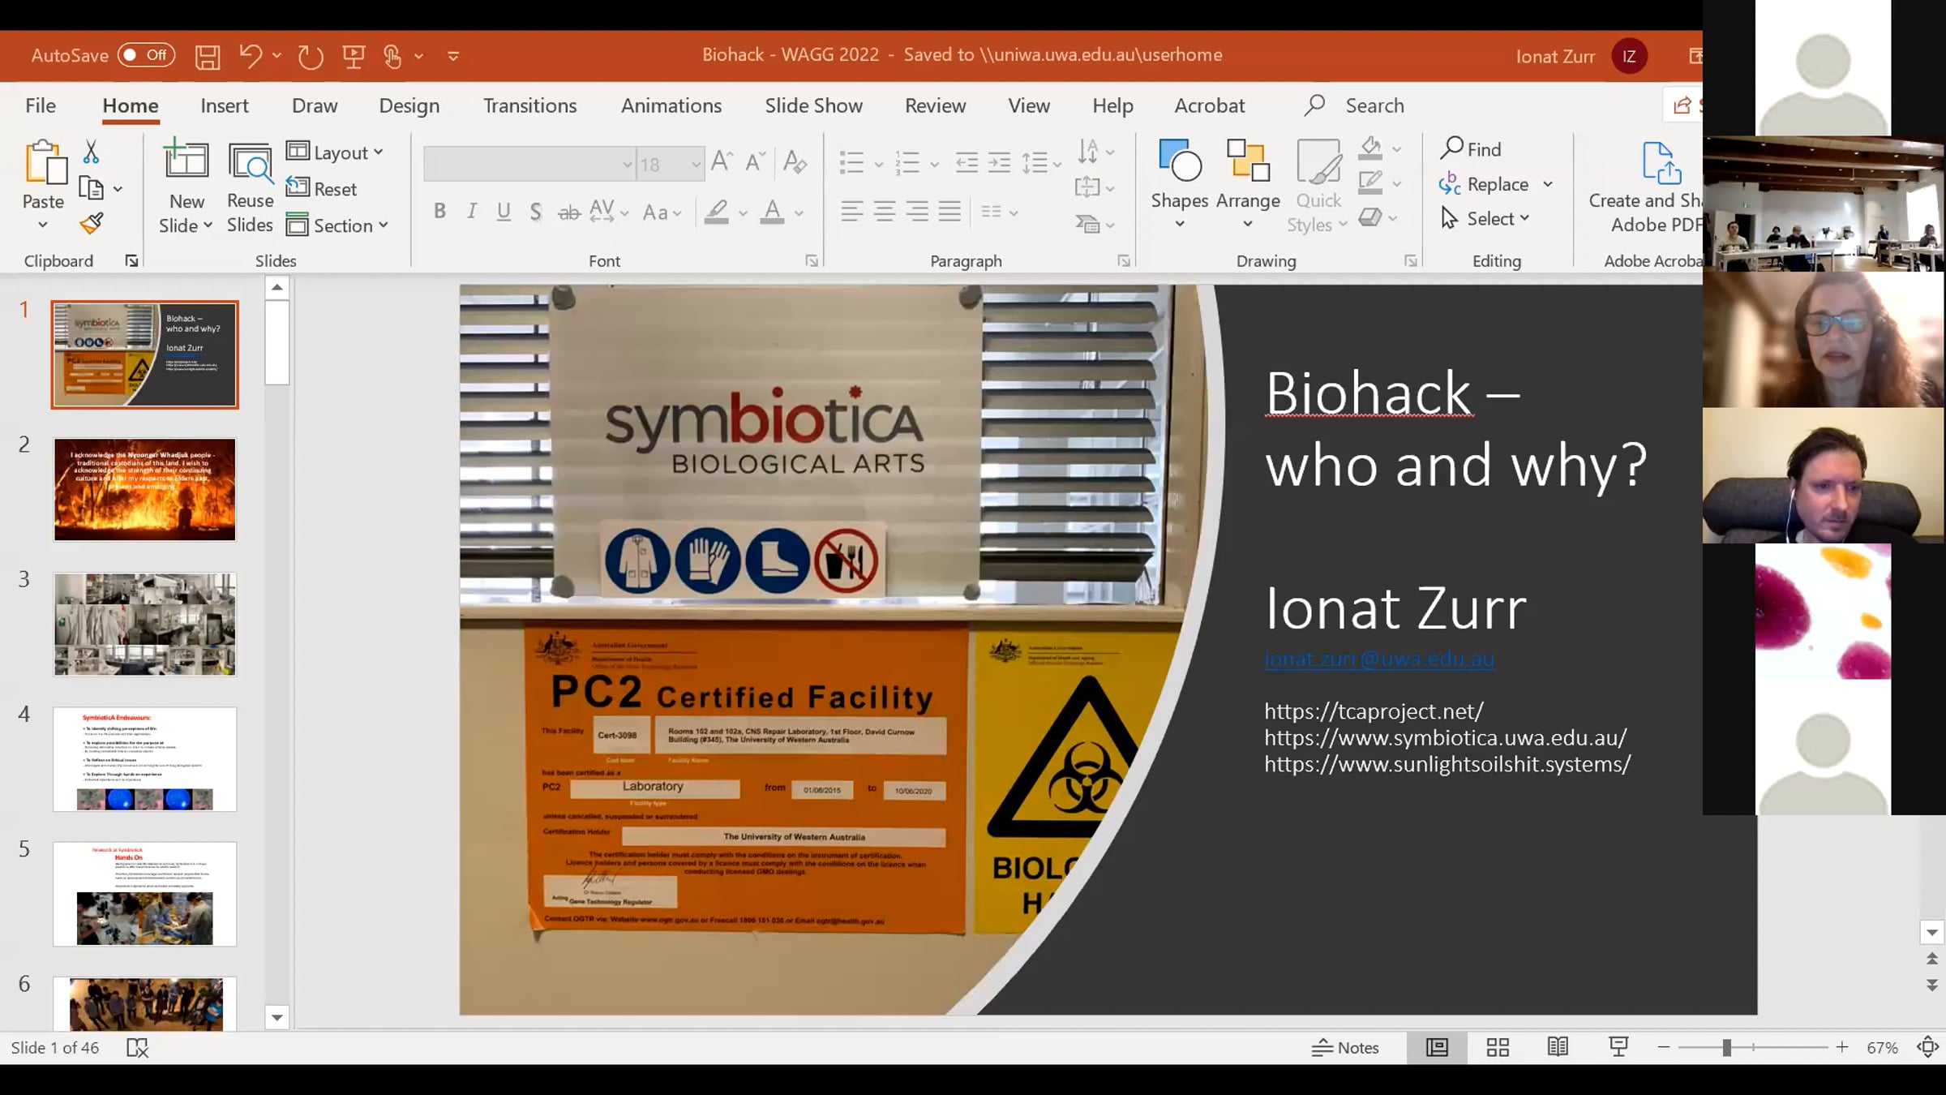The width and height of the screenshot is (1946, 1095).
Task: Click the zoom slider handle
Action: (x=1727, y=1047)
